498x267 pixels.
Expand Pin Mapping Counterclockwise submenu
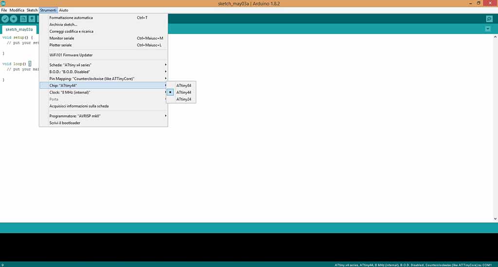click(103, 78)
